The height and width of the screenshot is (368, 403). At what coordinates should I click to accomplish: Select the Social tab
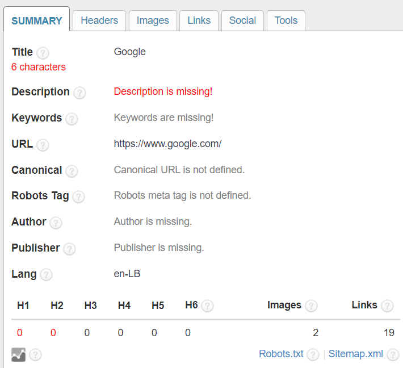(242, 20)
